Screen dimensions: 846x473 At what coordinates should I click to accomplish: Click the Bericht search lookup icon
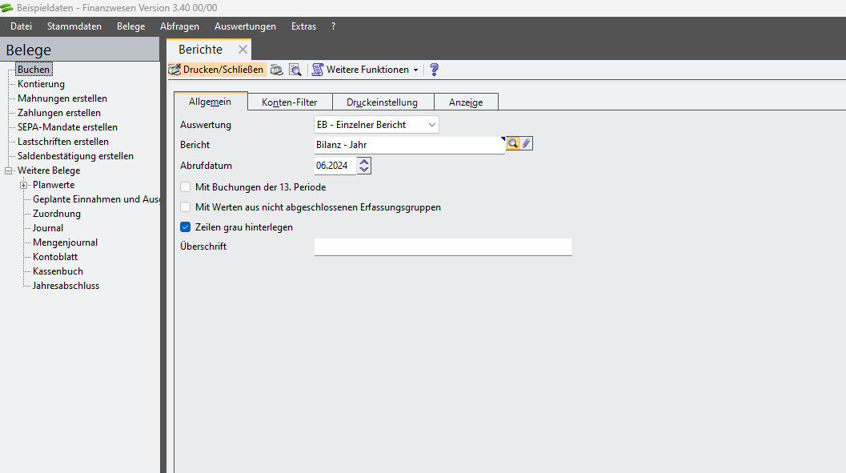(x=513, y=144)
